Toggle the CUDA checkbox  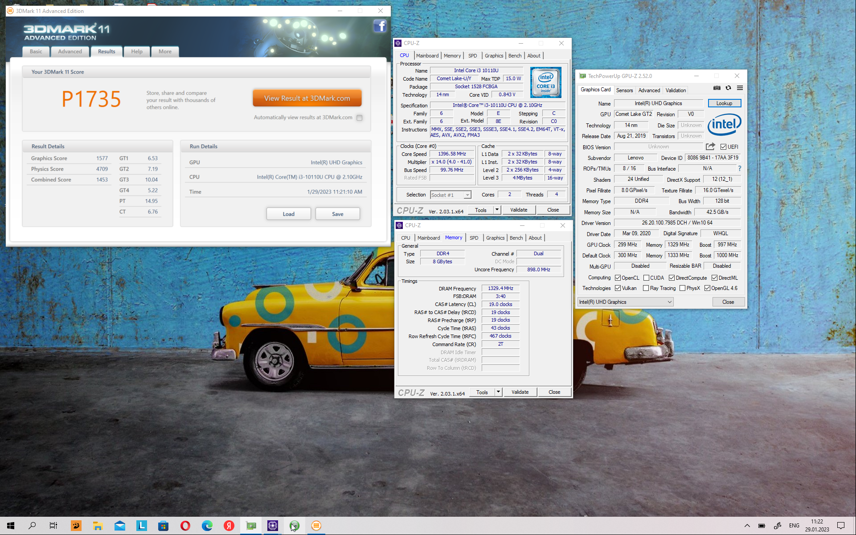click(x=646, y=278)
